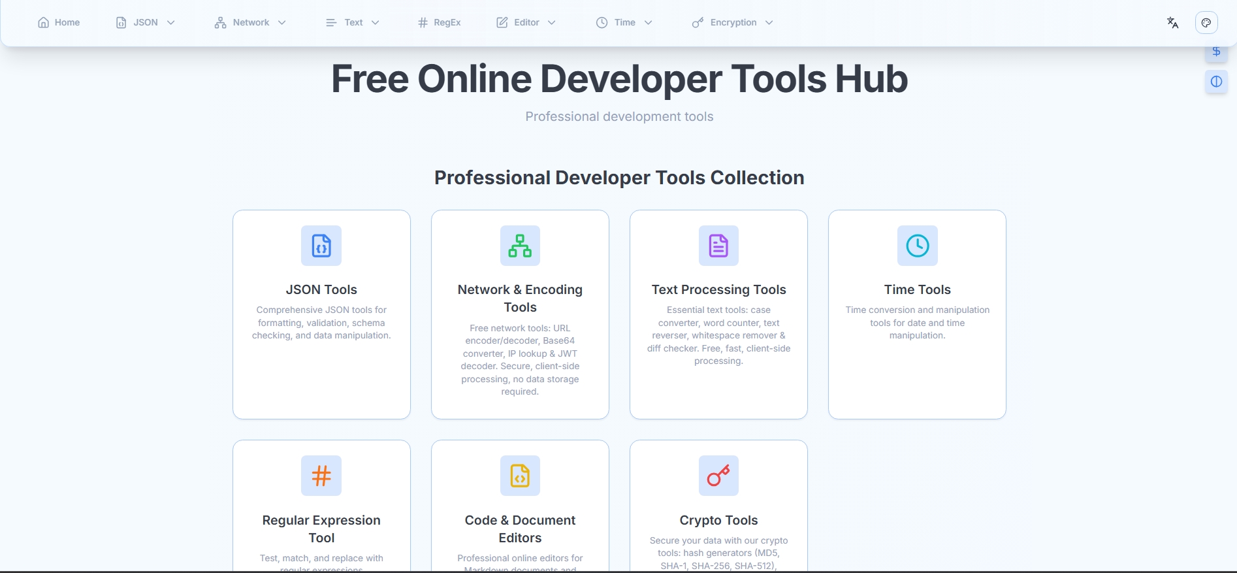Open the JSON label in the navbar

(x=146, y=23)
